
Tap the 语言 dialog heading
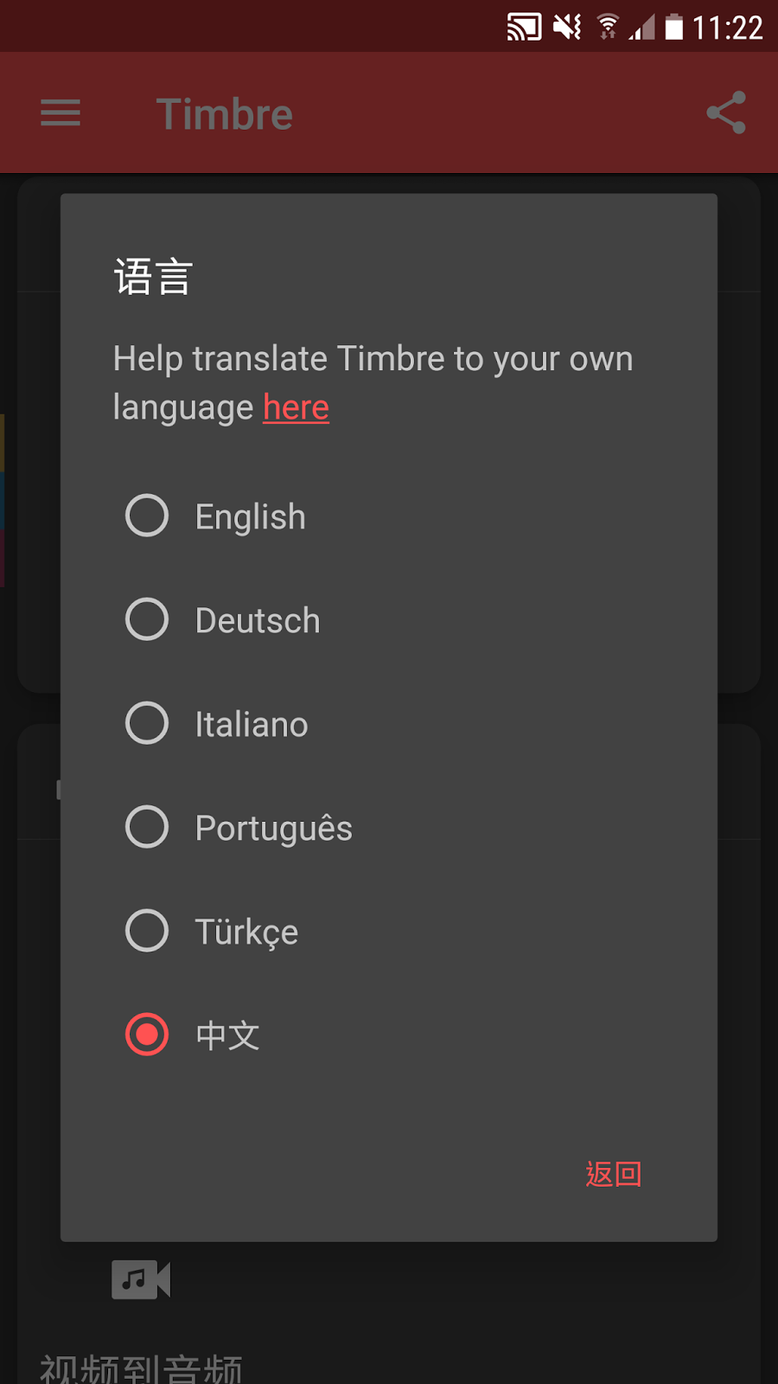[x=153, y=278]
